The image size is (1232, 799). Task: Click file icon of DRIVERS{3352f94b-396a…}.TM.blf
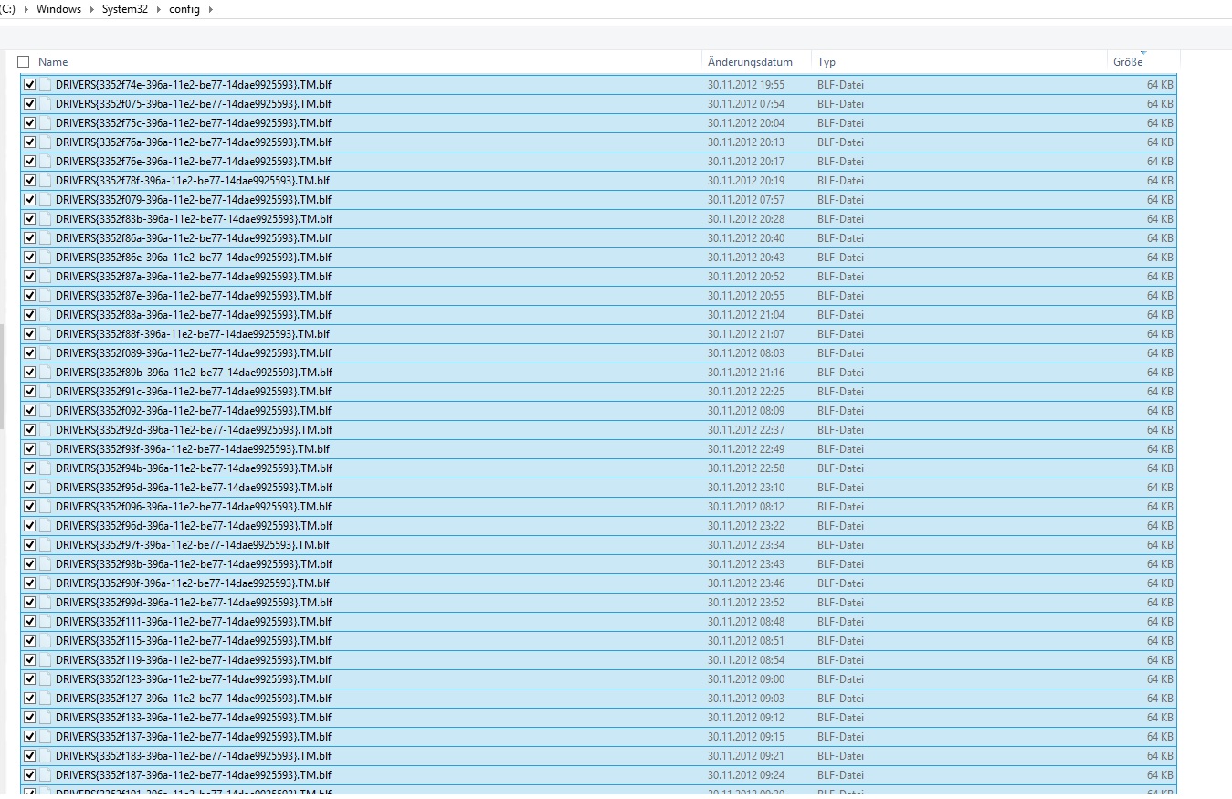pyautogui.click(x=46, y=468)
